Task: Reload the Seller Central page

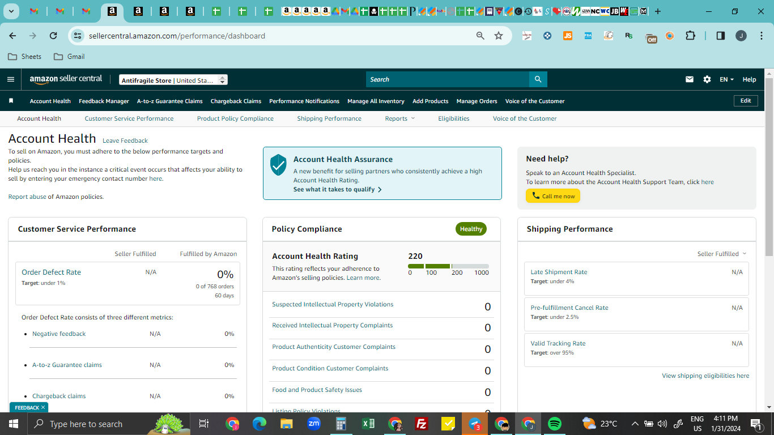Action: [53, 36]
